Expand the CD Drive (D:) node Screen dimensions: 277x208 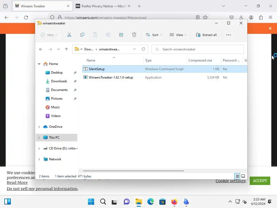click(x=39, y=149)
